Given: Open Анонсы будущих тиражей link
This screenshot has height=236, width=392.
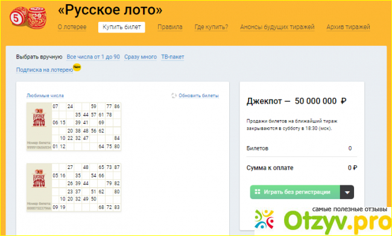Looking at the screenshot, I should click(x=277, y=27).
